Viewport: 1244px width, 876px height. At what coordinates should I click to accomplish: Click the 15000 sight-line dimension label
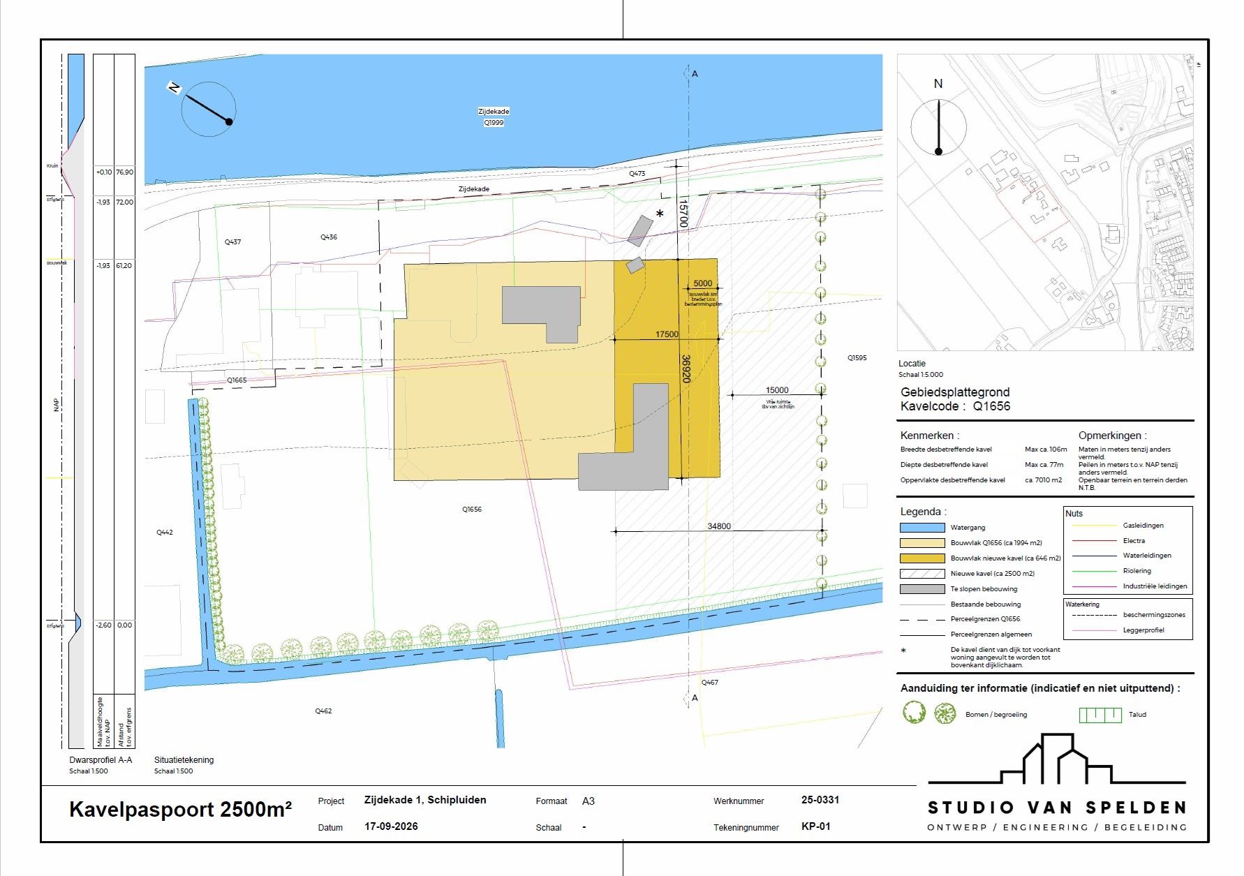pyautogui.click(x=777, y=390)
